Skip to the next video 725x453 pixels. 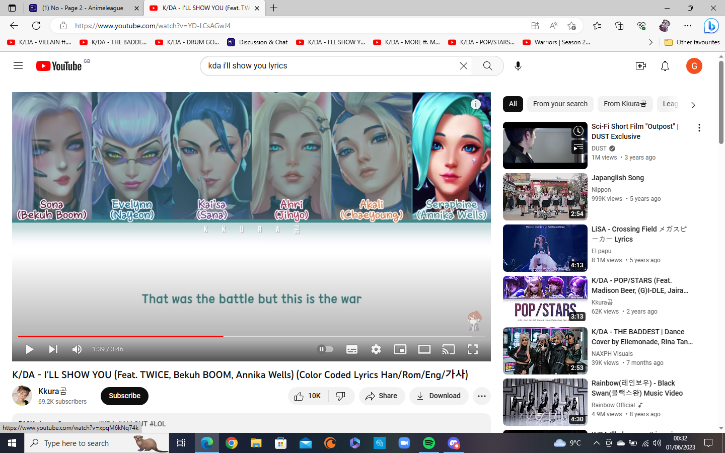tap(53, 349)
